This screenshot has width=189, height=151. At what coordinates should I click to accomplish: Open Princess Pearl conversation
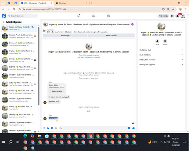pos(19,36)
